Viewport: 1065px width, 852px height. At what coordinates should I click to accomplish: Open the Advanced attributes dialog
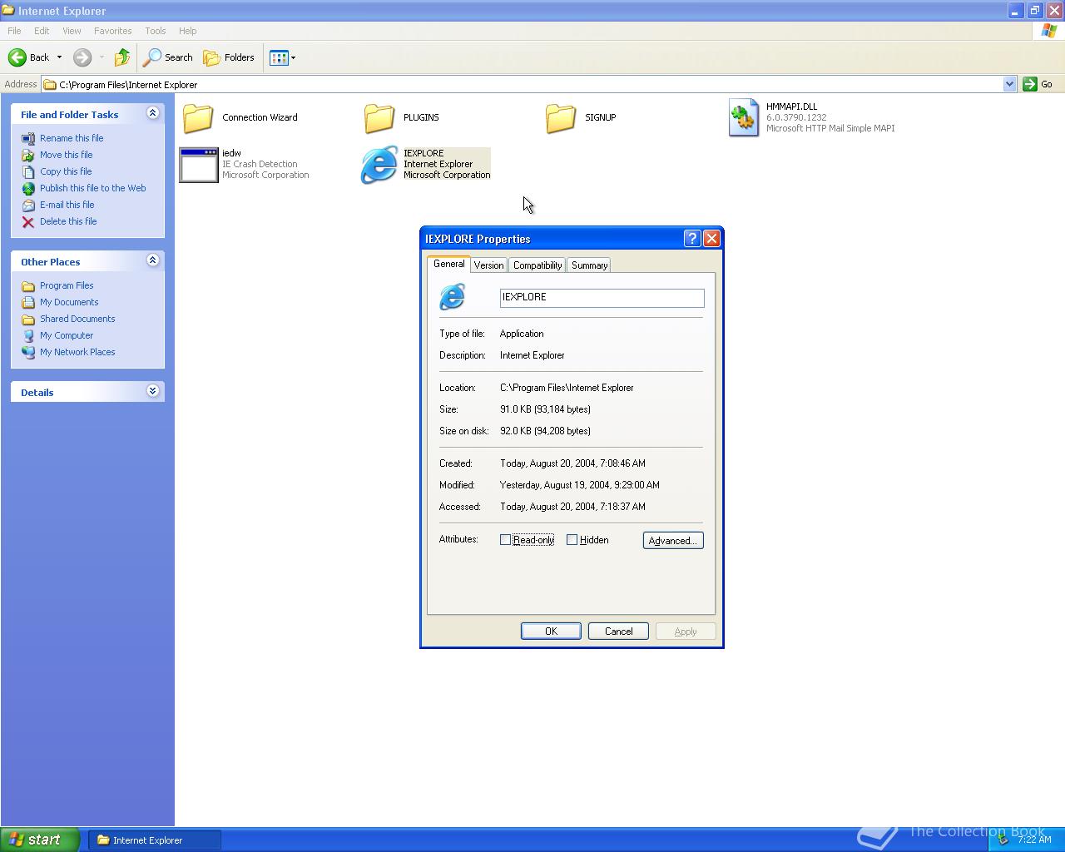tap(673, 541)
